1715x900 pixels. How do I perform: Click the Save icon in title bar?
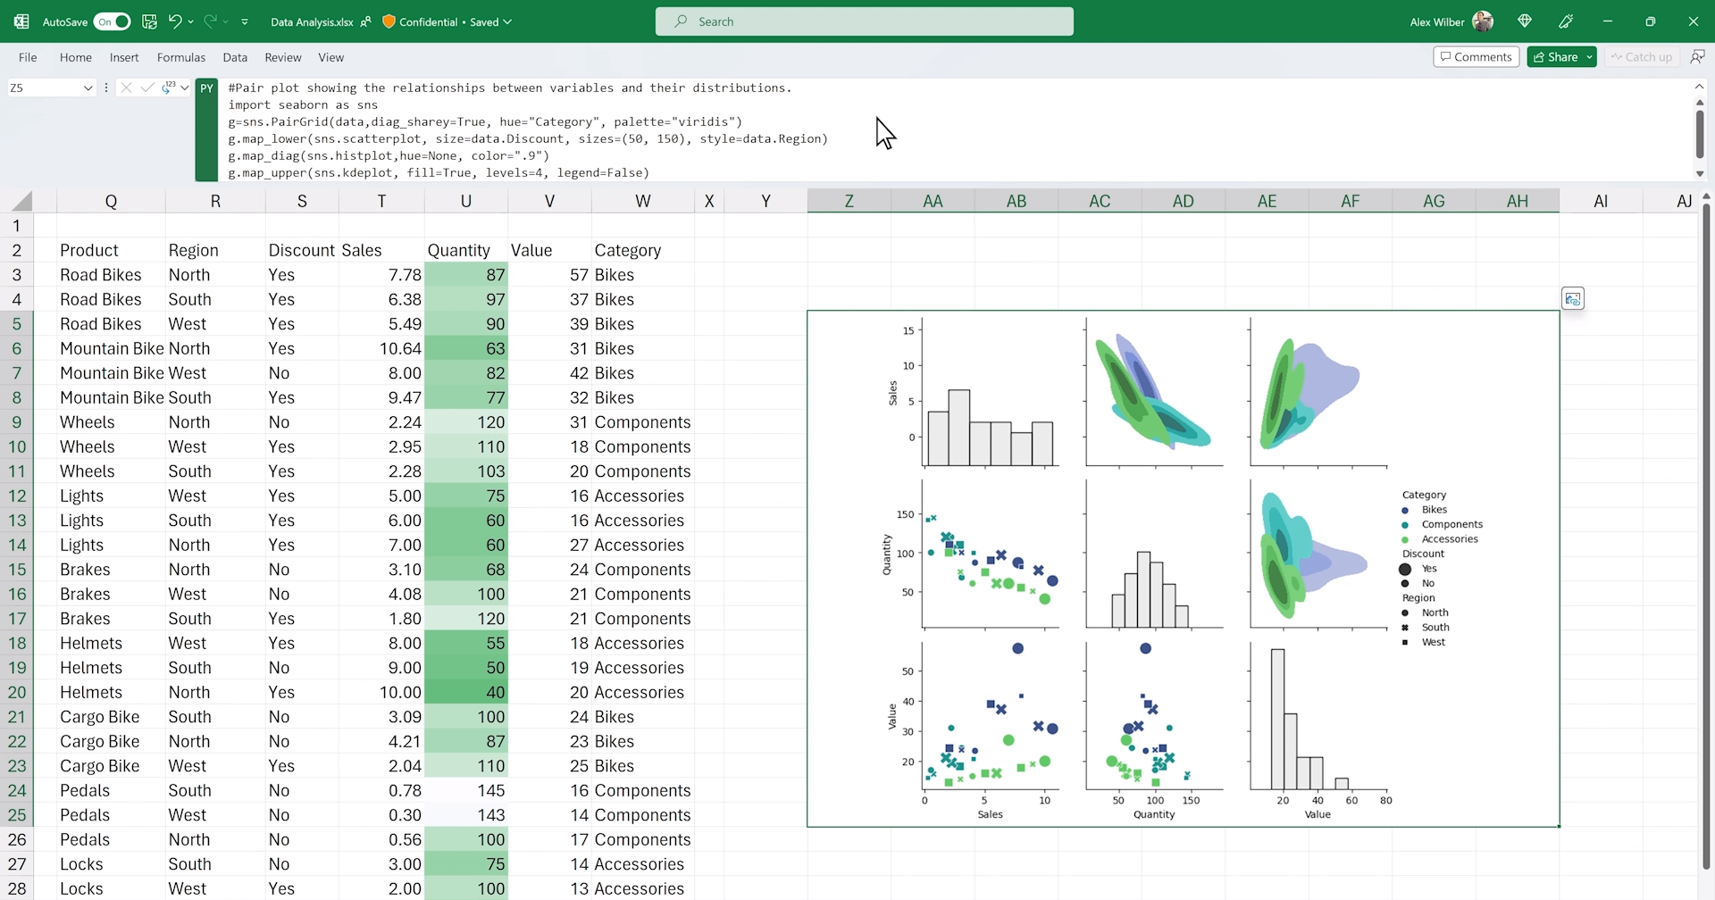click(x=149, y=21)
